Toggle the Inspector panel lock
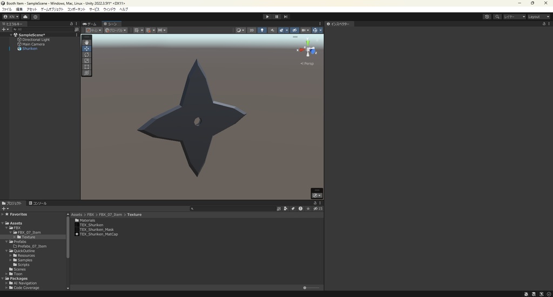Screen dimensions: 553x297 click(544, 24)
